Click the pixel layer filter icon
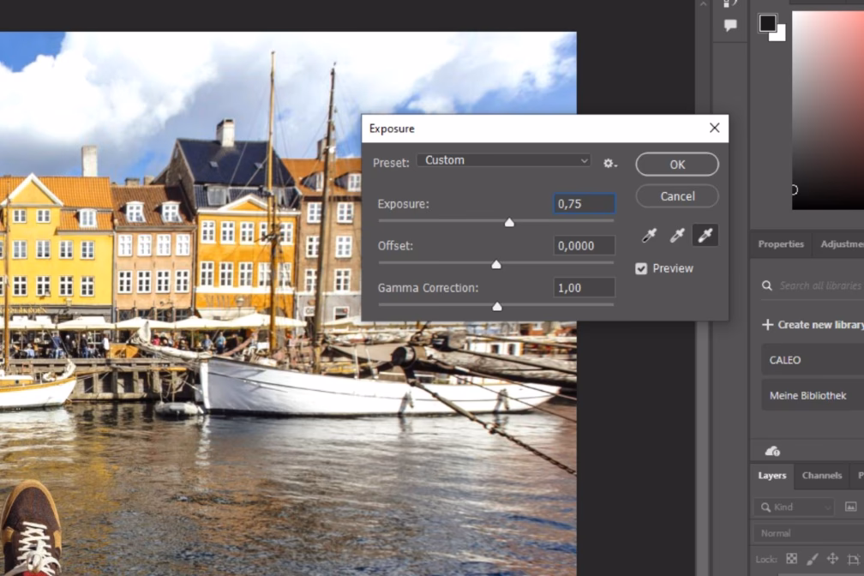The width and height of the screenshot is (864, 576). 850,507
